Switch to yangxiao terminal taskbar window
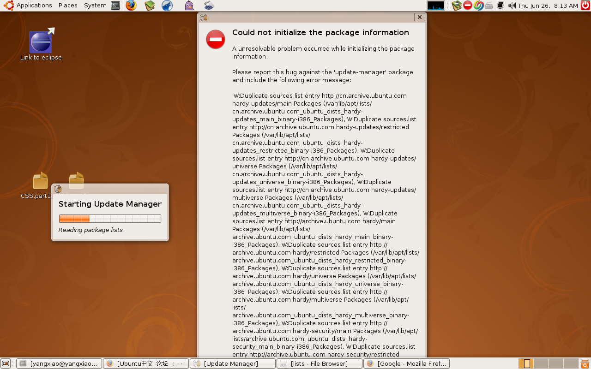 point(59,363)
